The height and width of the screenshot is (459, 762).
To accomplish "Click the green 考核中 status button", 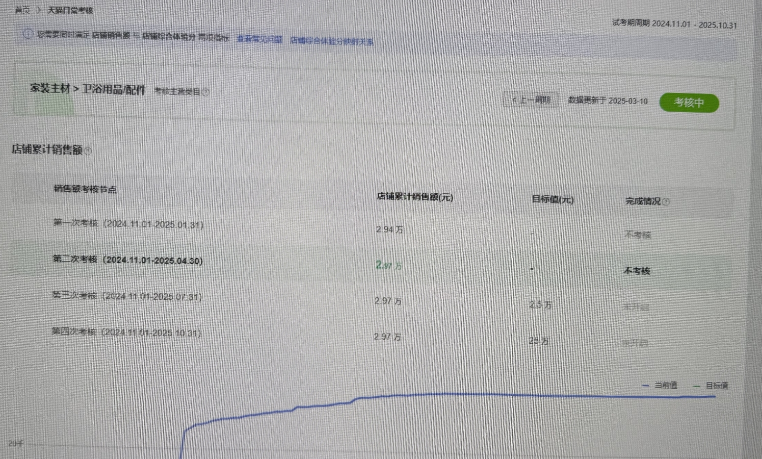I will click(x=689, y=103).
